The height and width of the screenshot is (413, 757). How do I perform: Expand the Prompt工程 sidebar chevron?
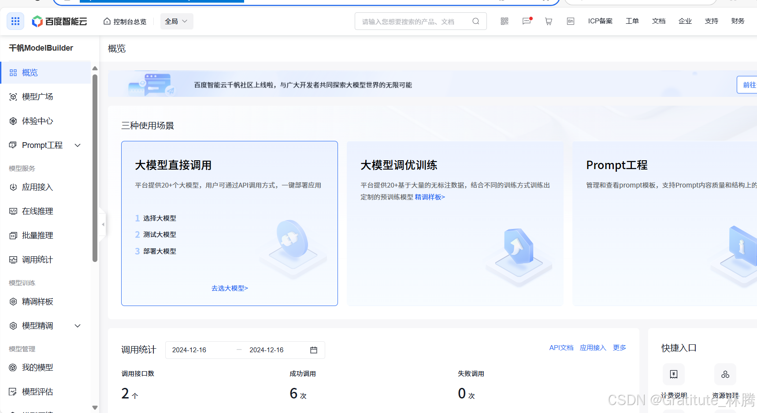tap(78, 145)
